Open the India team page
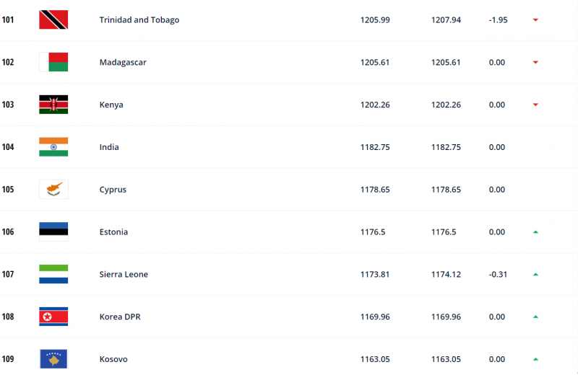The width and height of the screenshot is (578, 375). point(109,147)
